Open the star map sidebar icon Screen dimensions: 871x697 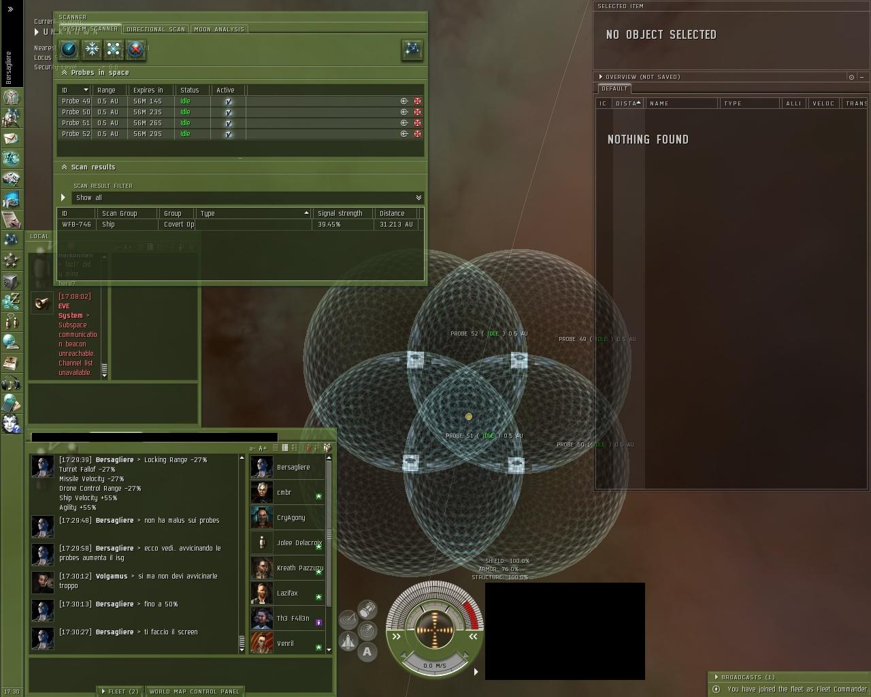click(11, 240)
